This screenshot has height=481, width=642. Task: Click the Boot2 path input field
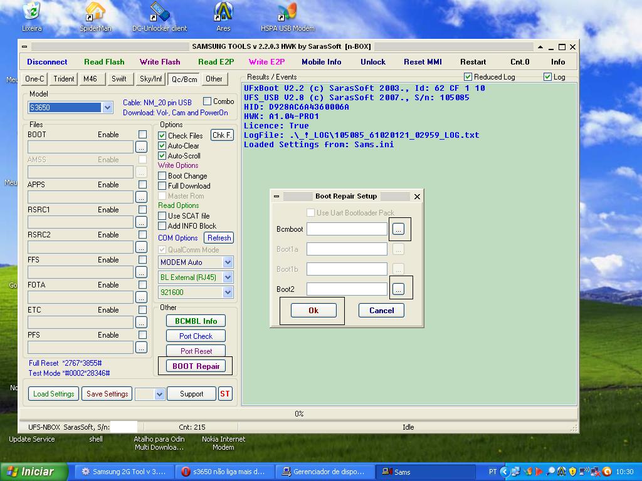pyautogui.click(x=347, y=289)
